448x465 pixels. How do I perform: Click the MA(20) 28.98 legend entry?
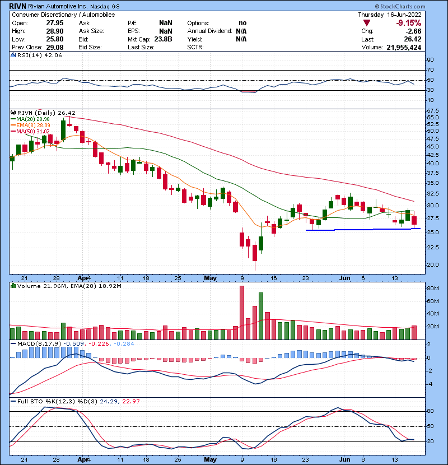(x=33, y=119)
